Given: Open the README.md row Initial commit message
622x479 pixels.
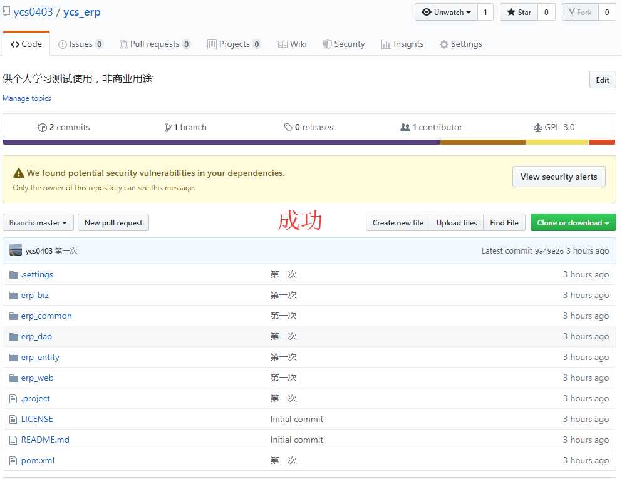Looking at the screenshot, I should (x=297, y=440).
